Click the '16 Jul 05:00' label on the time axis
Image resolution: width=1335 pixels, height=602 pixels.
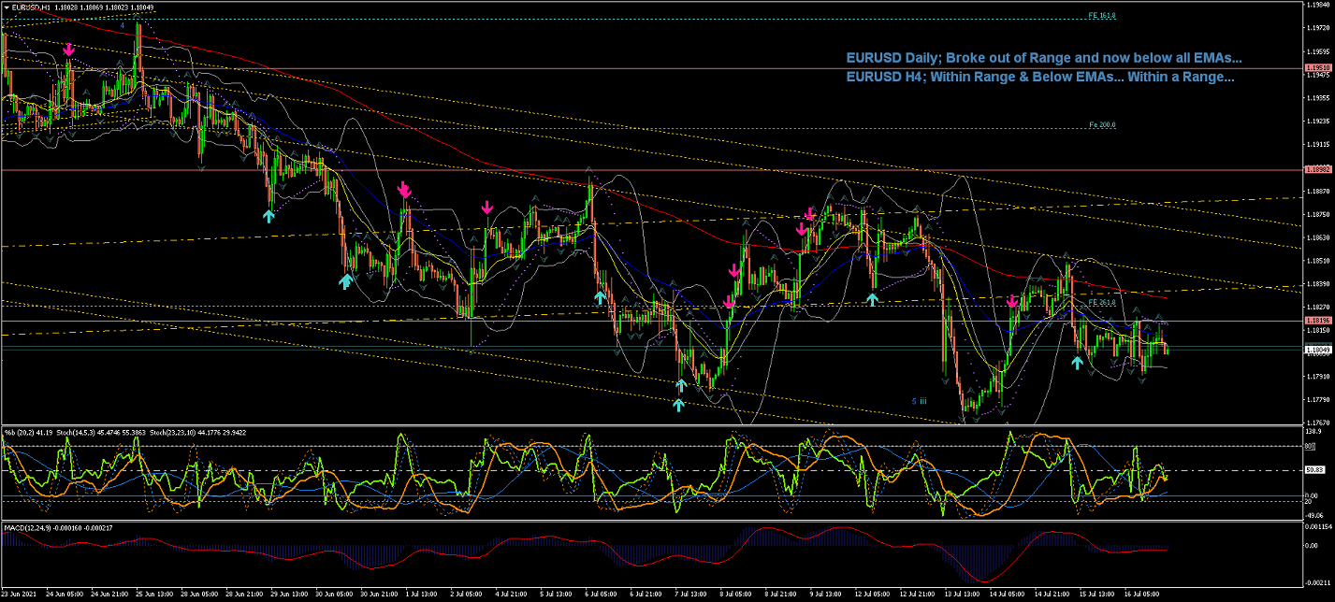pos(1141,594)
